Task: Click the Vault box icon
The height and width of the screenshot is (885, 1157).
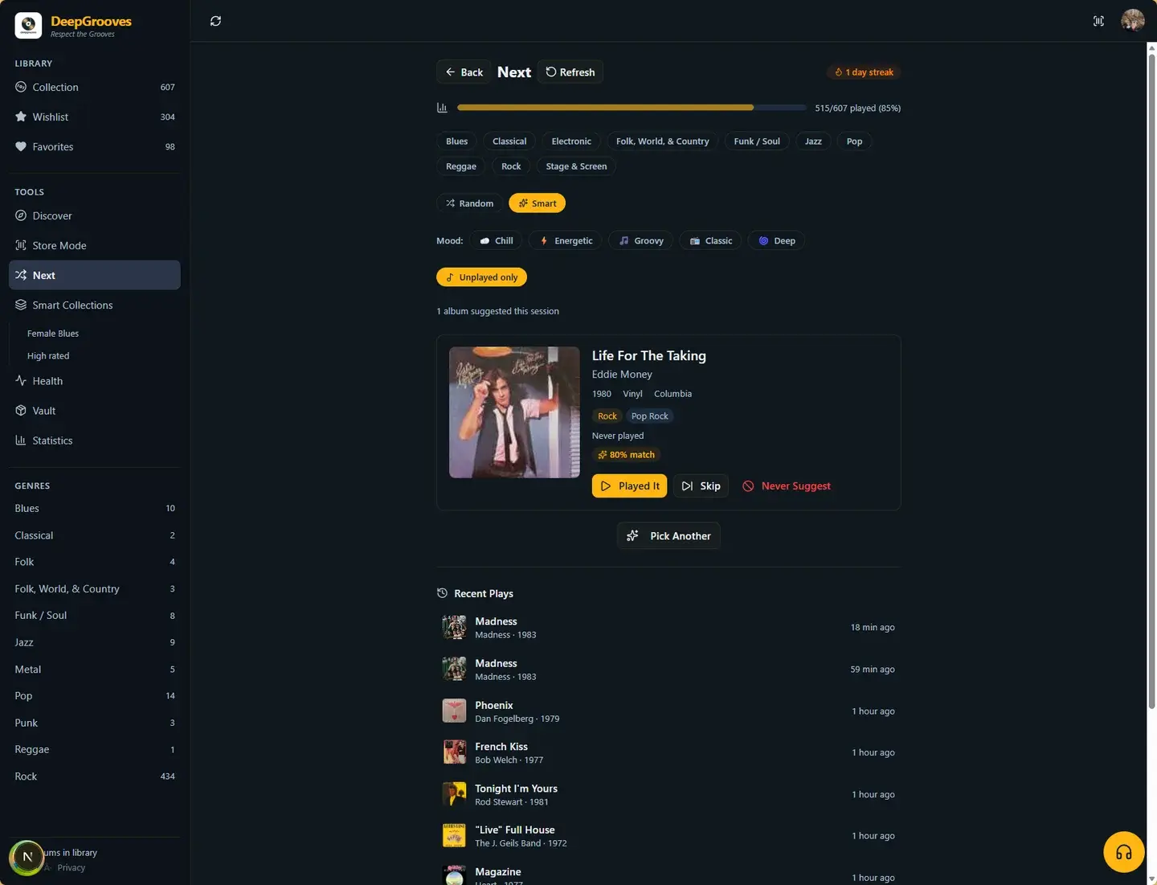Action: pos(21,411)
